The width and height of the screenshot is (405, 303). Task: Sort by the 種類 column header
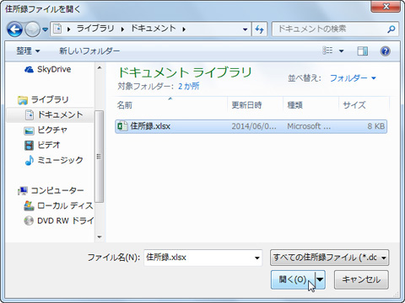pyautogui.click(x=310, y=105)
